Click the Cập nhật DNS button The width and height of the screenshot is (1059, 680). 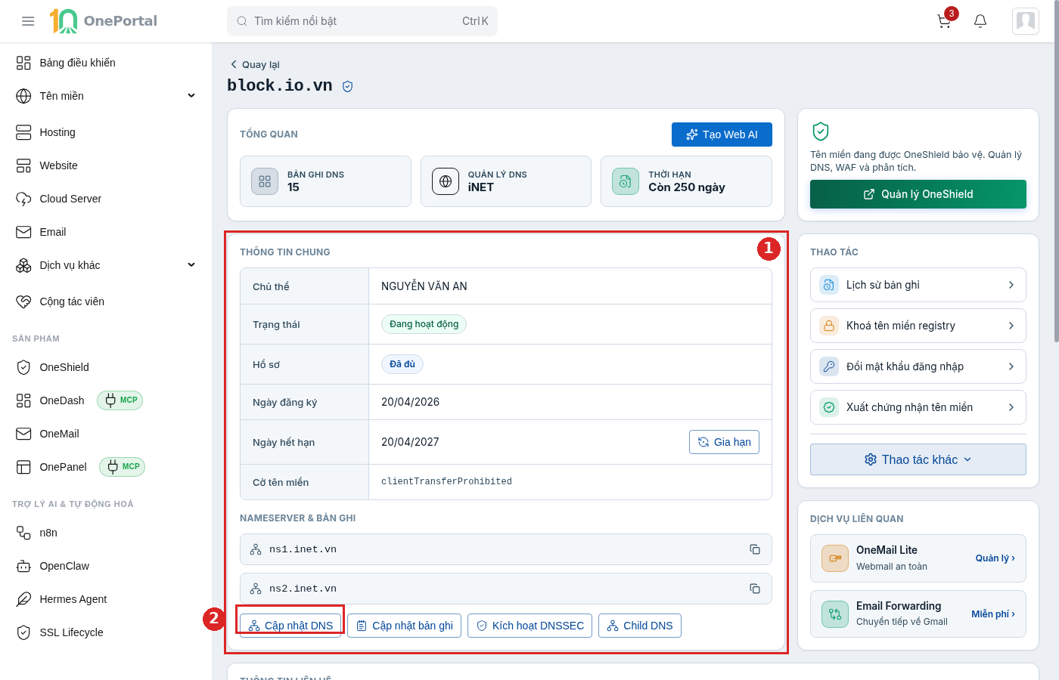pos(290,626)
